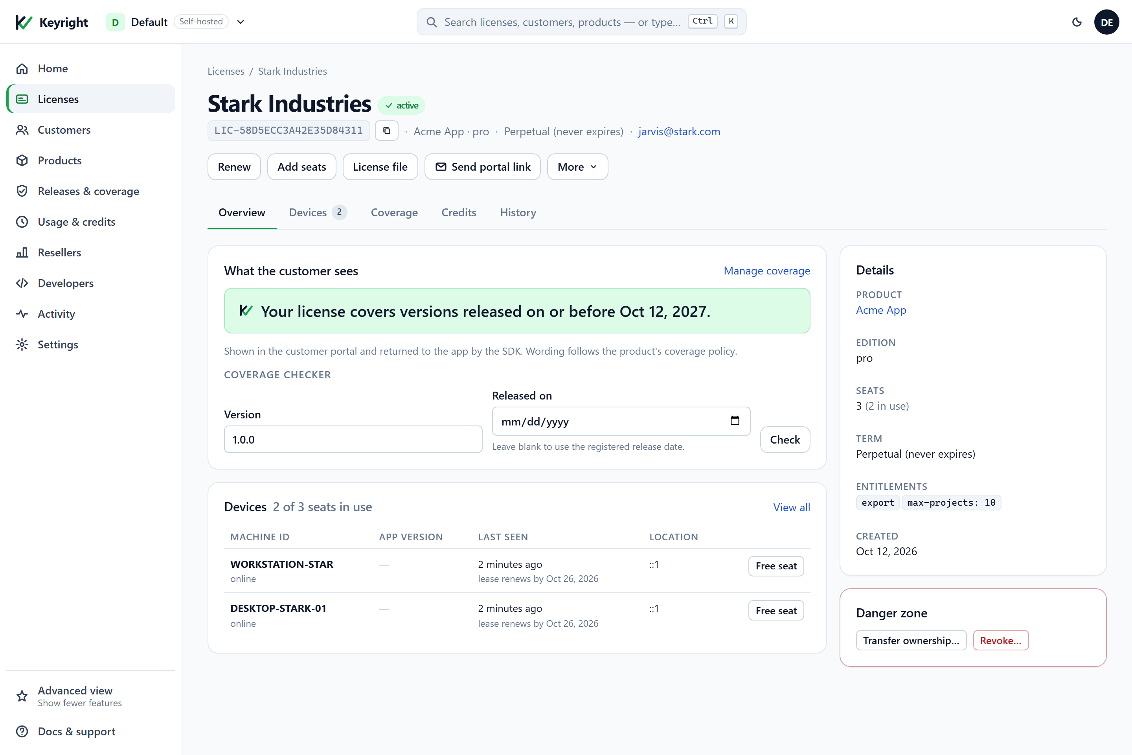Open Usage & credits section
The width and height of the screenshot is (1132, 755).
coord(90,222)
